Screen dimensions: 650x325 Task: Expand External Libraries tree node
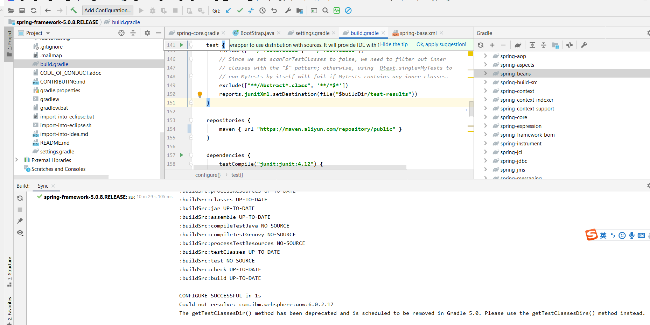(16, 160)
